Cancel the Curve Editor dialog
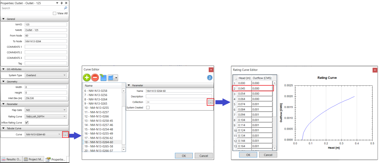The width and height of the screenshot is (381, 163). pos(203,156)
